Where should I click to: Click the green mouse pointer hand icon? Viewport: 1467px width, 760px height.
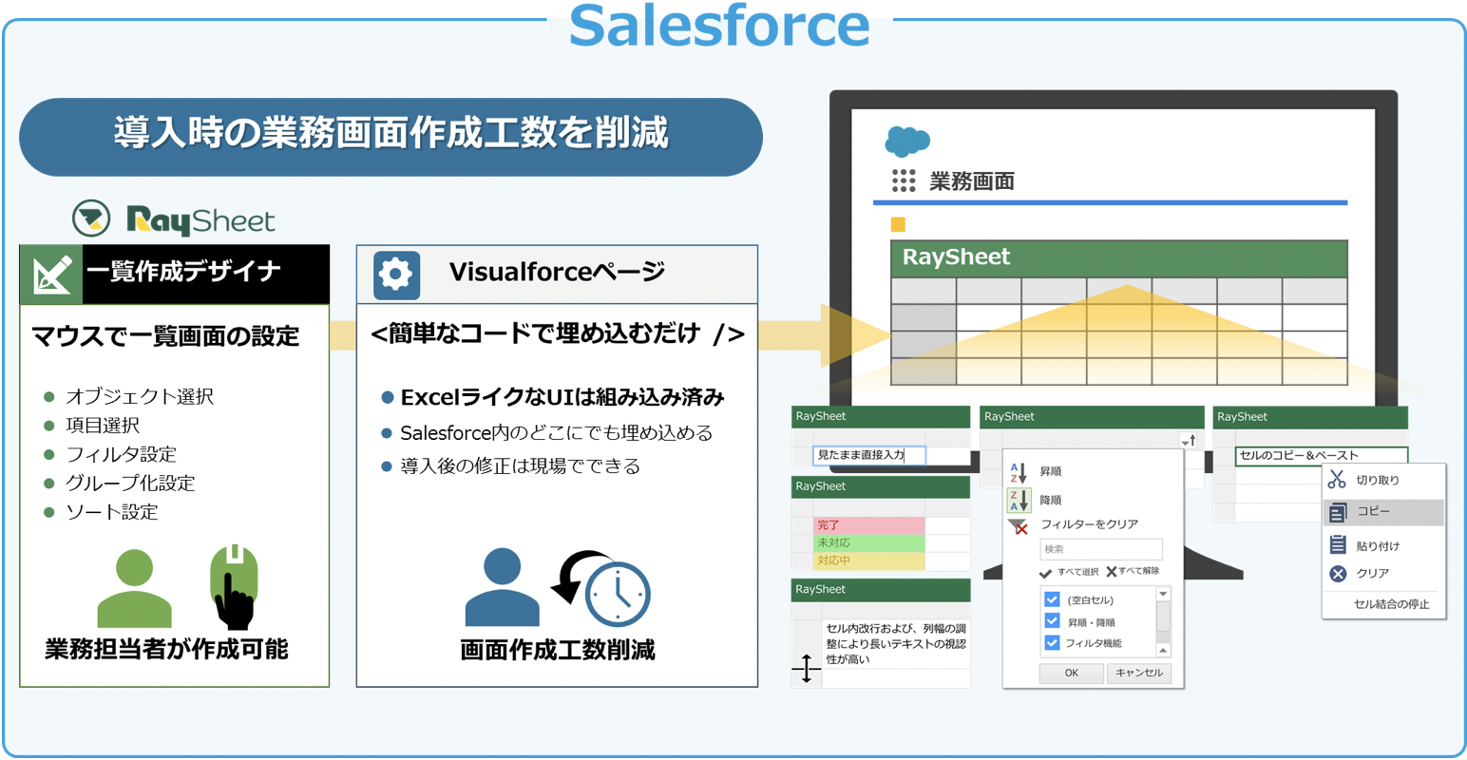coord(233,586)
